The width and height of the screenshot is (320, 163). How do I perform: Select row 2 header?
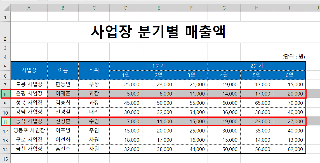[x=5, y=32]
